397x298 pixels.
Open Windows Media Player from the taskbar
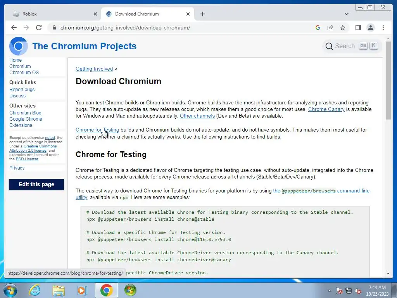point(82,290)
